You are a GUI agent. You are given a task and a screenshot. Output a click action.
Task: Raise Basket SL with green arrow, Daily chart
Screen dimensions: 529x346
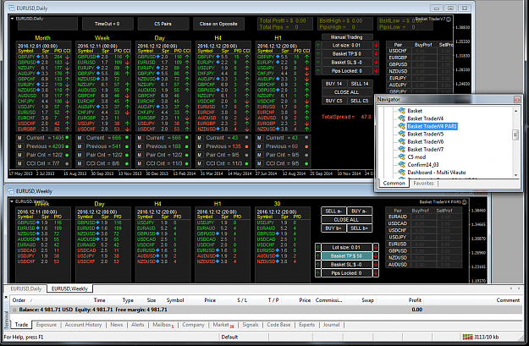coord(318,62)
